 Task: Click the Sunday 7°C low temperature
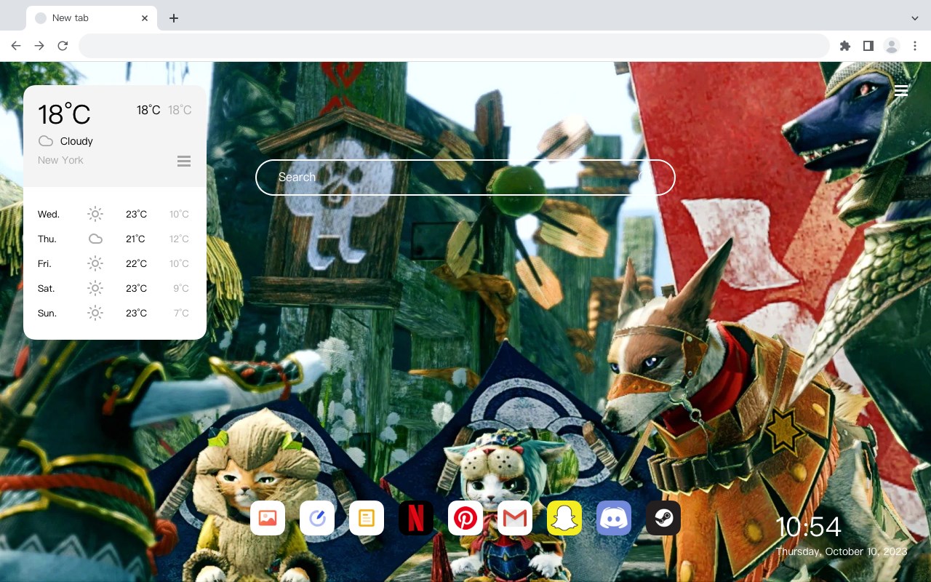tap(181, 313)
